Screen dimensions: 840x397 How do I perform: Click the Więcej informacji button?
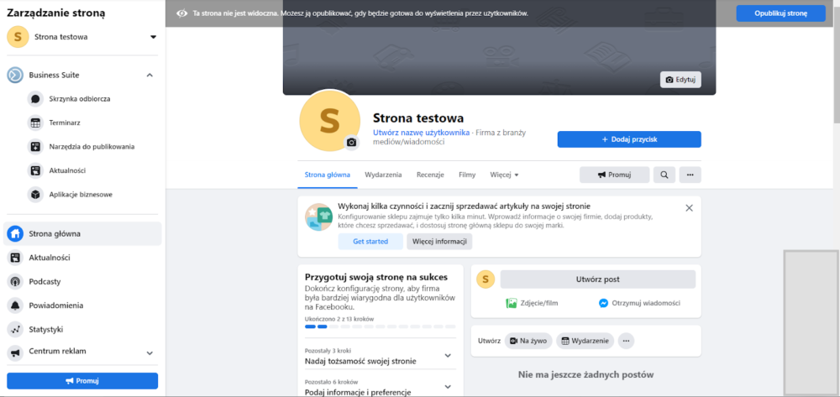[x=439, y=241]
